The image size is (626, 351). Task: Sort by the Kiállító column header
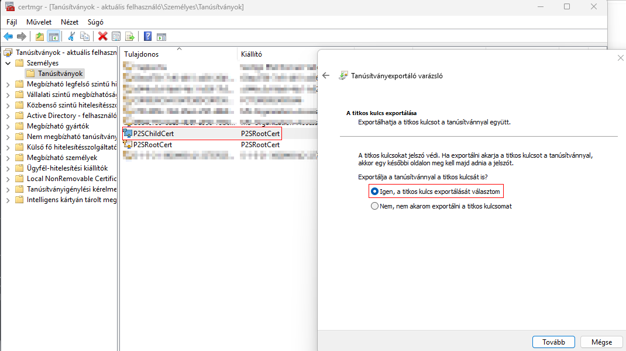pos(252,54)
